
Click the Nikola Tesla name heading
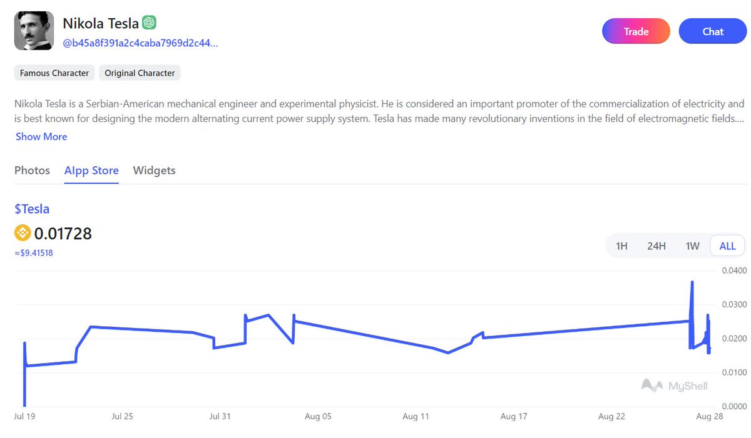101,23
